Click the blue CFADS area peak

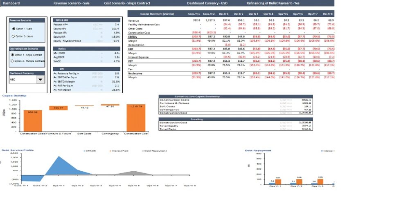pos(59,159)
